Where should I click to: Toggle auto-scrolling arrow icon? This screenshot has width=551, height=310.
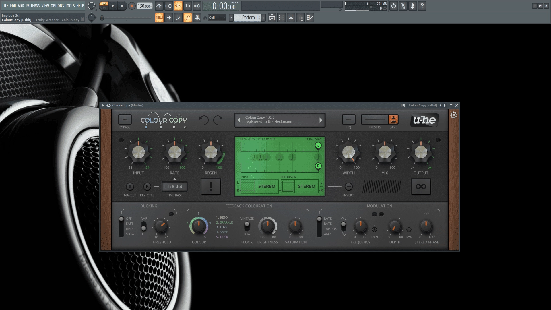point(169,18)
